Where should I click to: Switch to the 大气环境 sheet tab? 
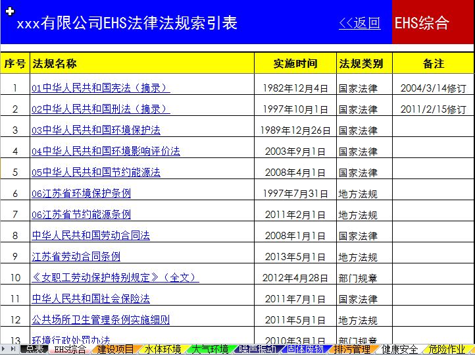click(210, 349)
